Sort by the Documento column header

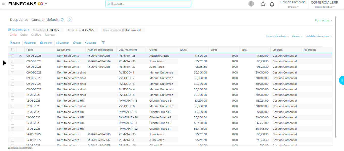(70, 50)
